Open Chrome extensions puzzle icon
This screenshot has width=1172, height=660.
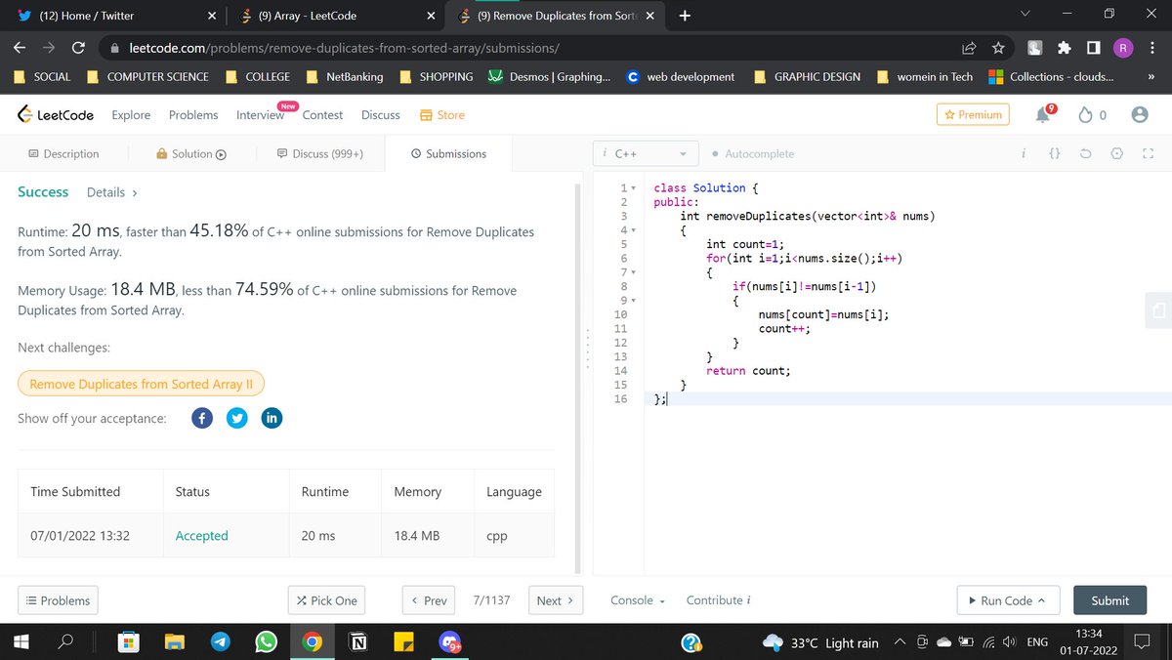pyautogui.click(x=1066, y=47)
